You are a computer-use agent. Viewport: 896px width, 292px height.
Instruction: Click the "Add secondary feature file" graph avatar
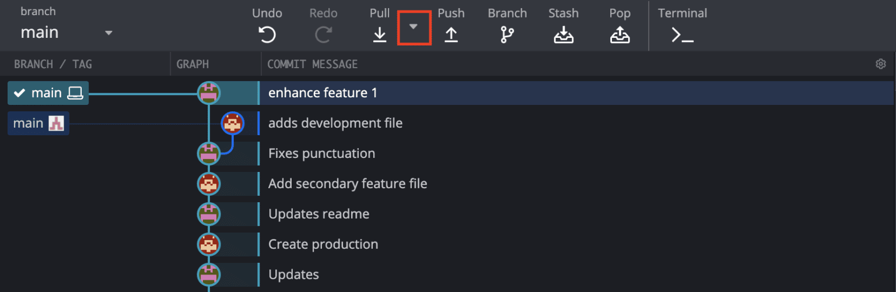pyautogui.click(x=209, y=184)
